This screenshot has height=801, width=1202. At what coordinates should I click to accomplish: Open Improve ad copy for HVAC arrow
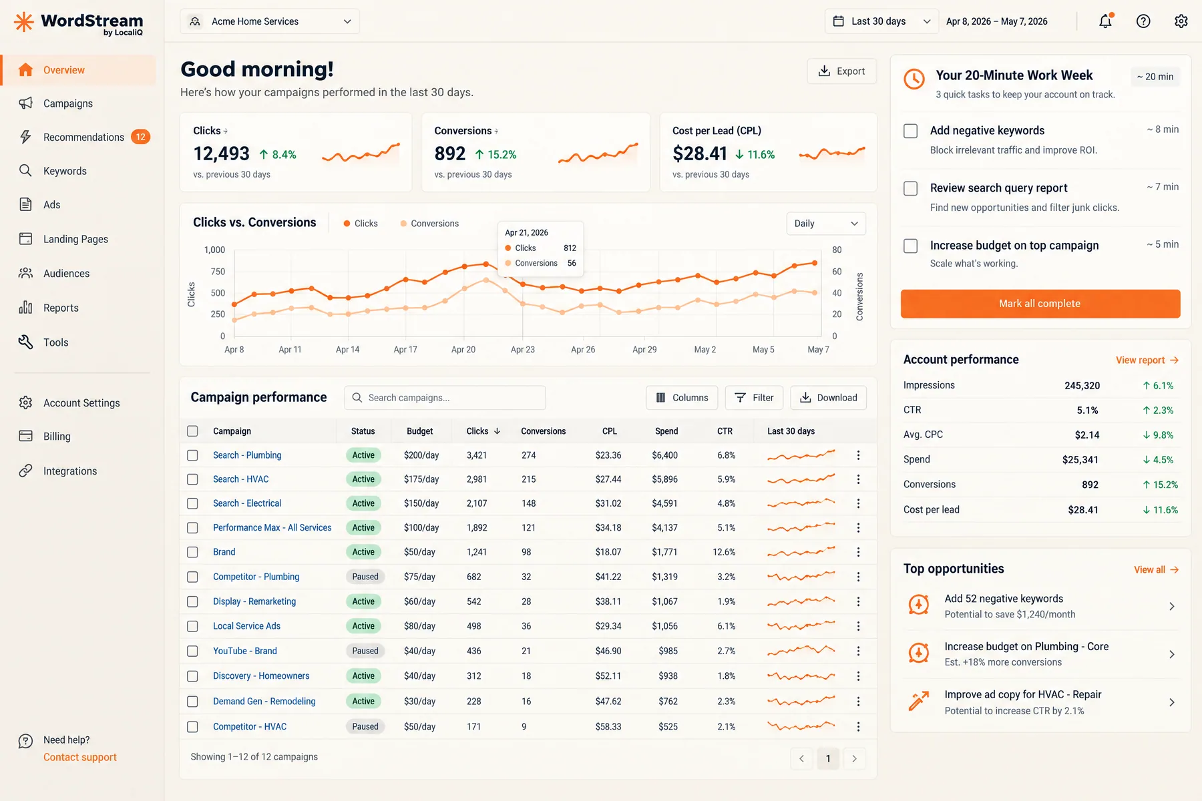[x=1171, y=702]
